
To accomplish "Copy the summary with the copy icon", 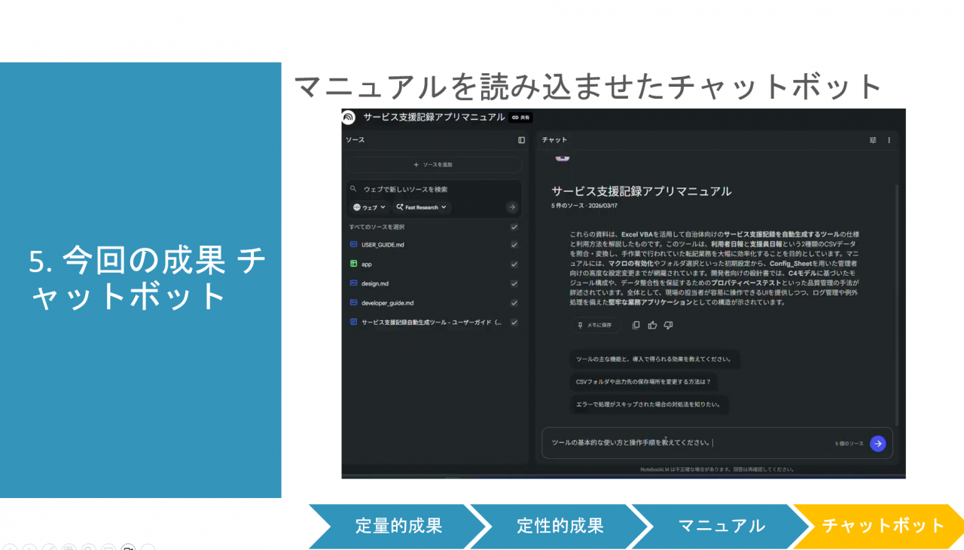I will 636,325.
